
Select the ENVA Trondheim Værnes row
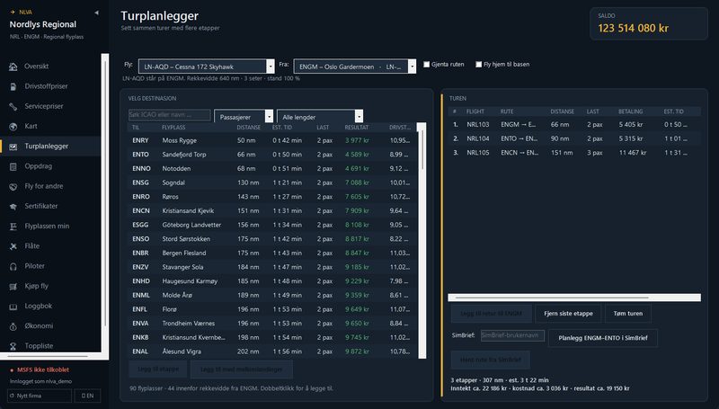[x=271, y=324]
